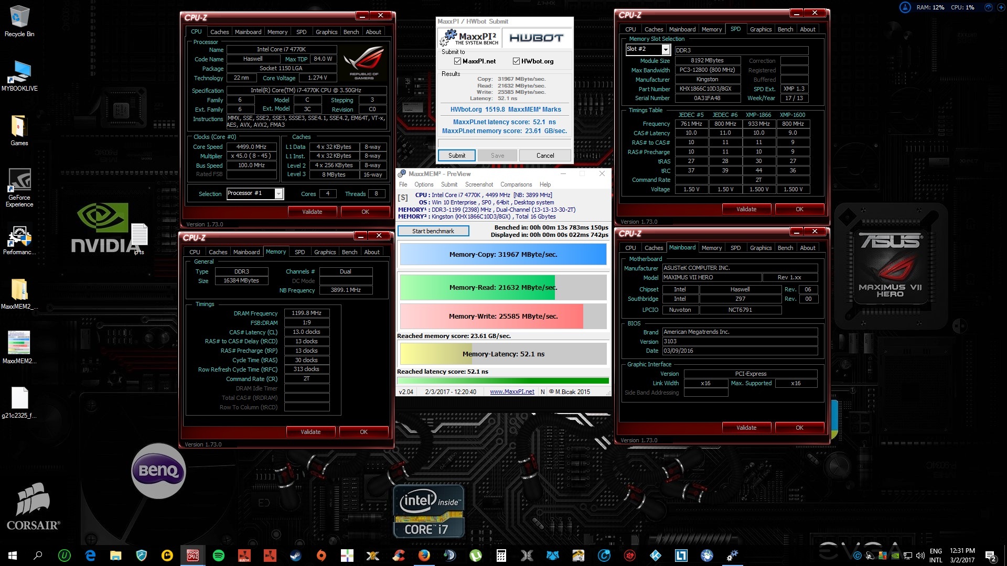Open the MaxxMEM2 folder icon on the desktop
The height and width of the screenshot is (566, 1007).
coord(19,294)
